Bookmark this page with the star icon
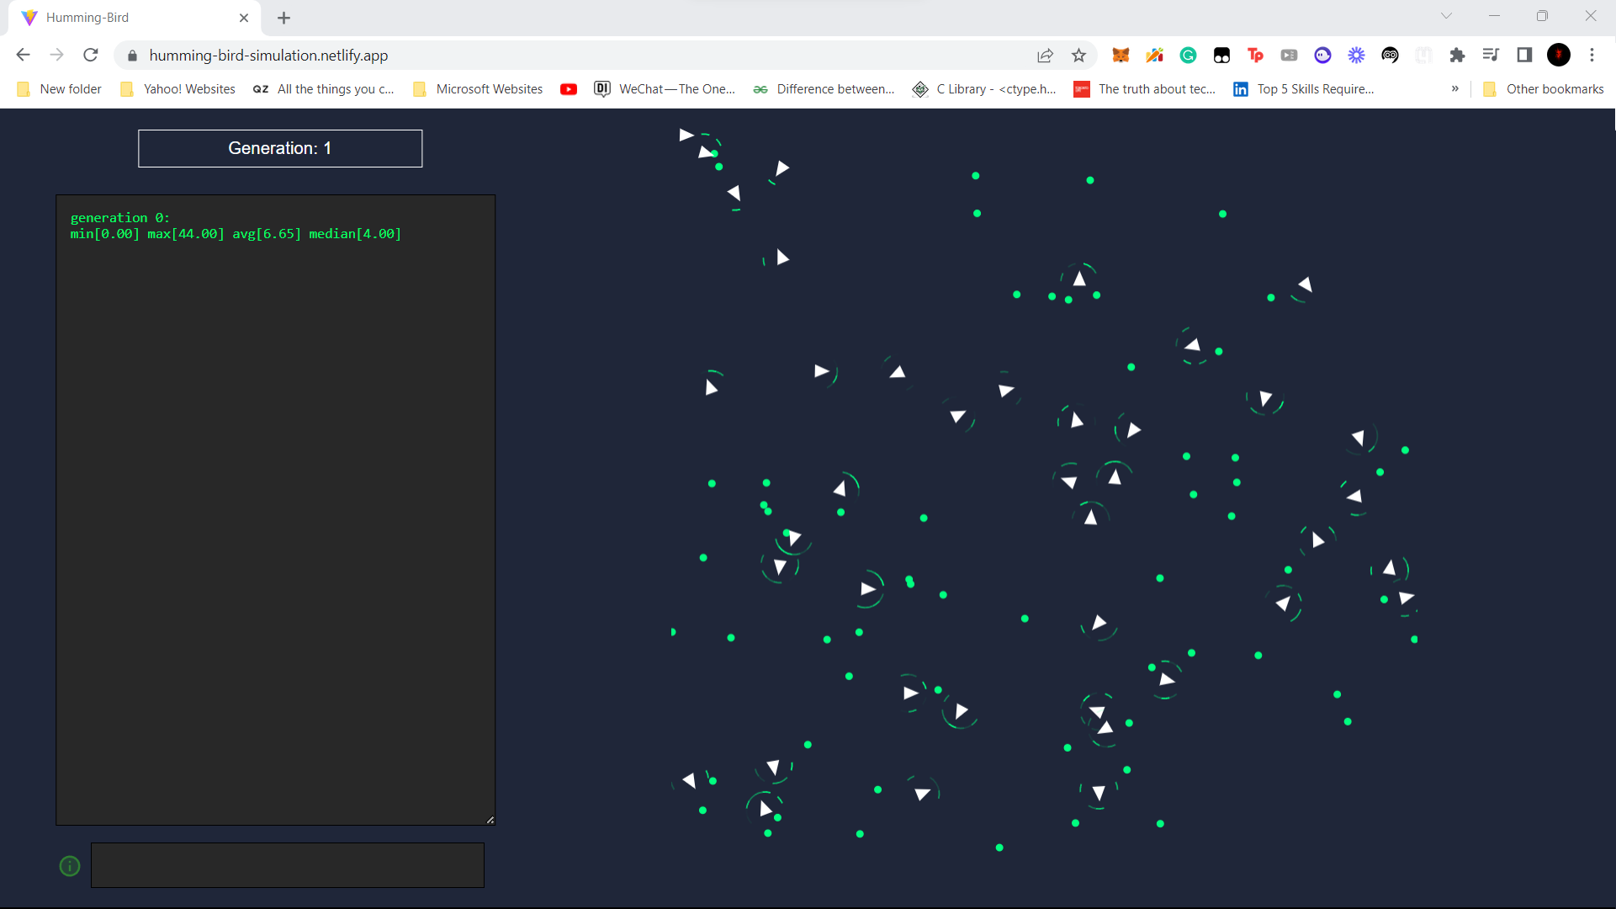Image resolution: width=1616 pixels, height=909 pixels. [x=1079, y=55]
